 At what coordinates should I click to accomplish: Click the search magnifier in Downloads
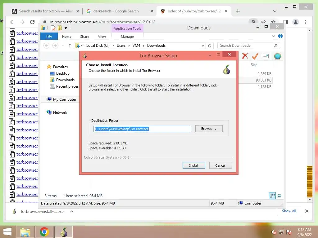pyautogui.click(x=276, y=46)
